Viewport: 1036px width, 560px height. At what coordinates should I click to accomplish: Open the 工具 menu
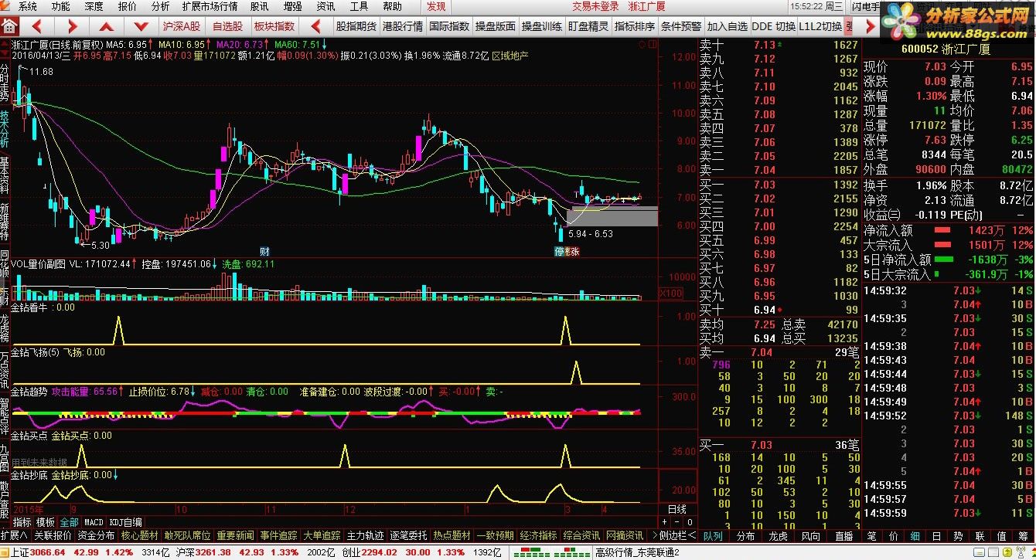(x=359, y=6)
